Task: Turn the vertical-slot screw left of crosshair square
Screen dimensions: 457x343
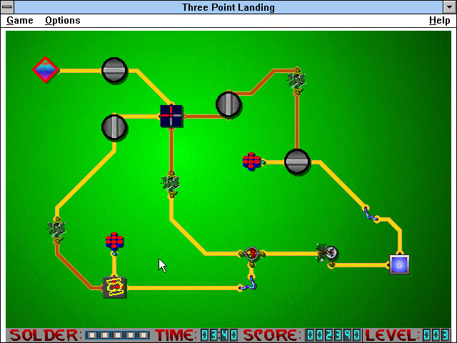Action: [x=114, y=127]
